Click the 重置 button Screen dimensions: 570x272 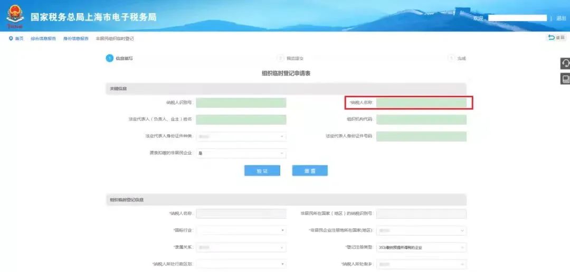[x=310, y=171]
